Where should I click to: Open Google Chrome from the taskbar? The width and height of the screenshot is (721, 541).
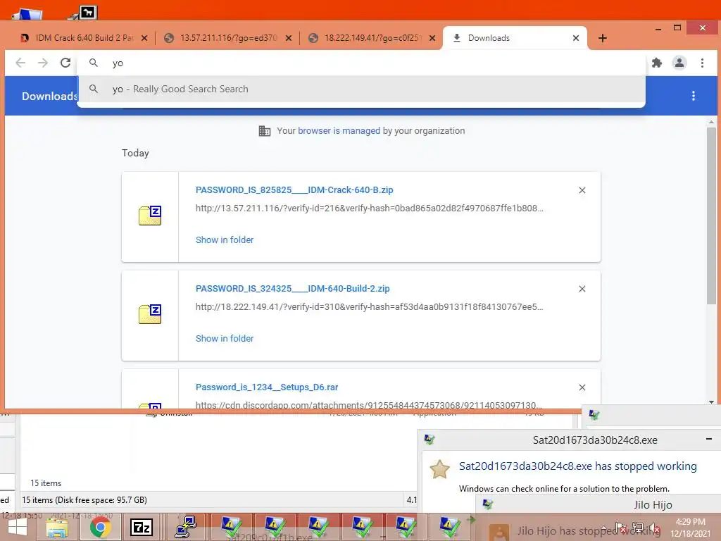100,527
